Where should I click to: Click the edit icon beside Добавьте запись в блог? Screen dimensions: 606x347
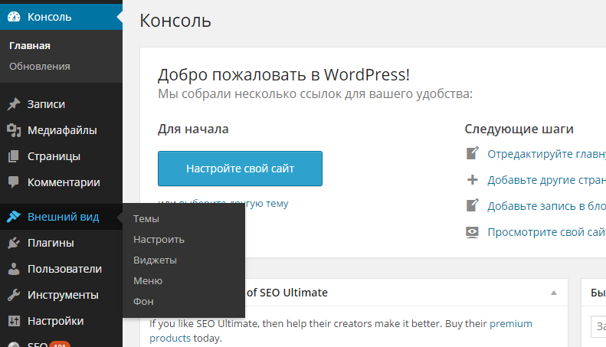(472, 205)
